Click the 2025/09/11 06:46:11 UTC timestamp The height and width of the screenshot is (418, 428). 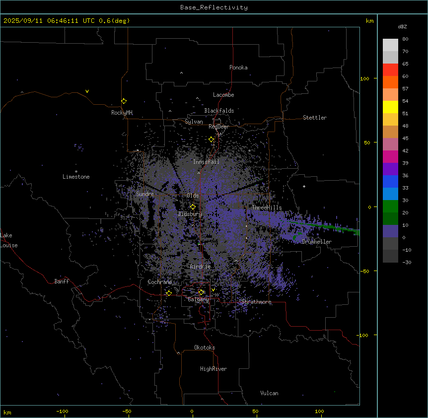pyautogui.click(x=49, y=21)
